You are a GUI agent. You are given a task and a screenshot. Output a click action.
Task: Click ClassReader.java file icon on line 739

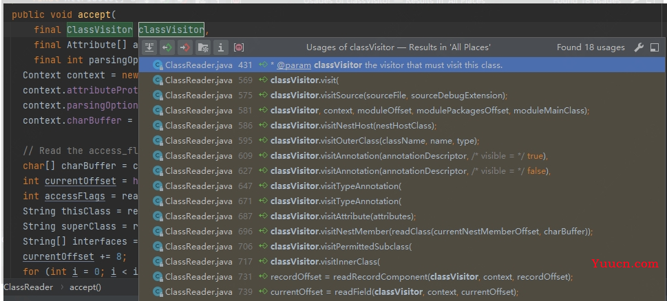click(158, 292)
